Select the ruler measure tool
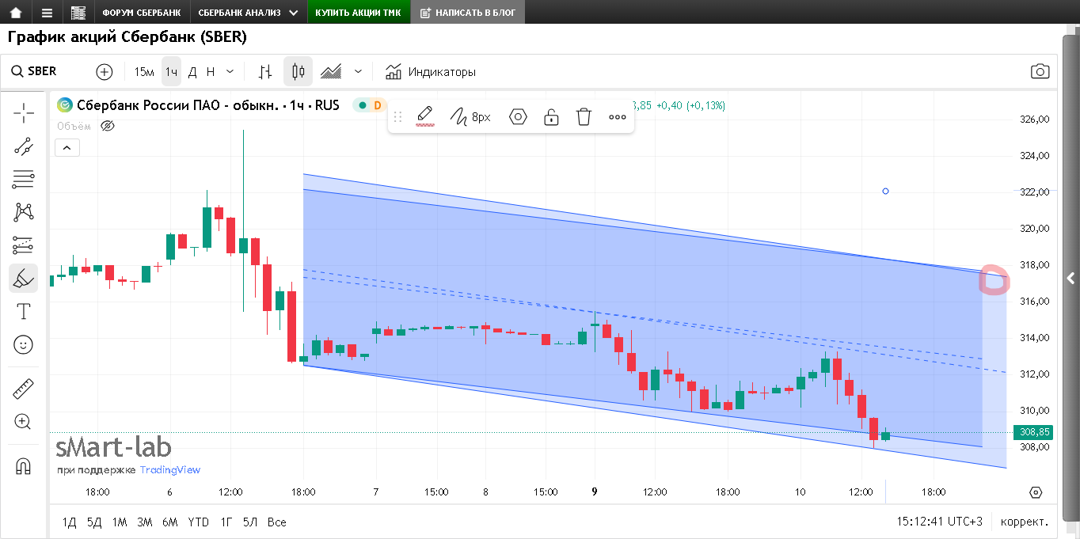1080x539 pixels. (24, 389)
